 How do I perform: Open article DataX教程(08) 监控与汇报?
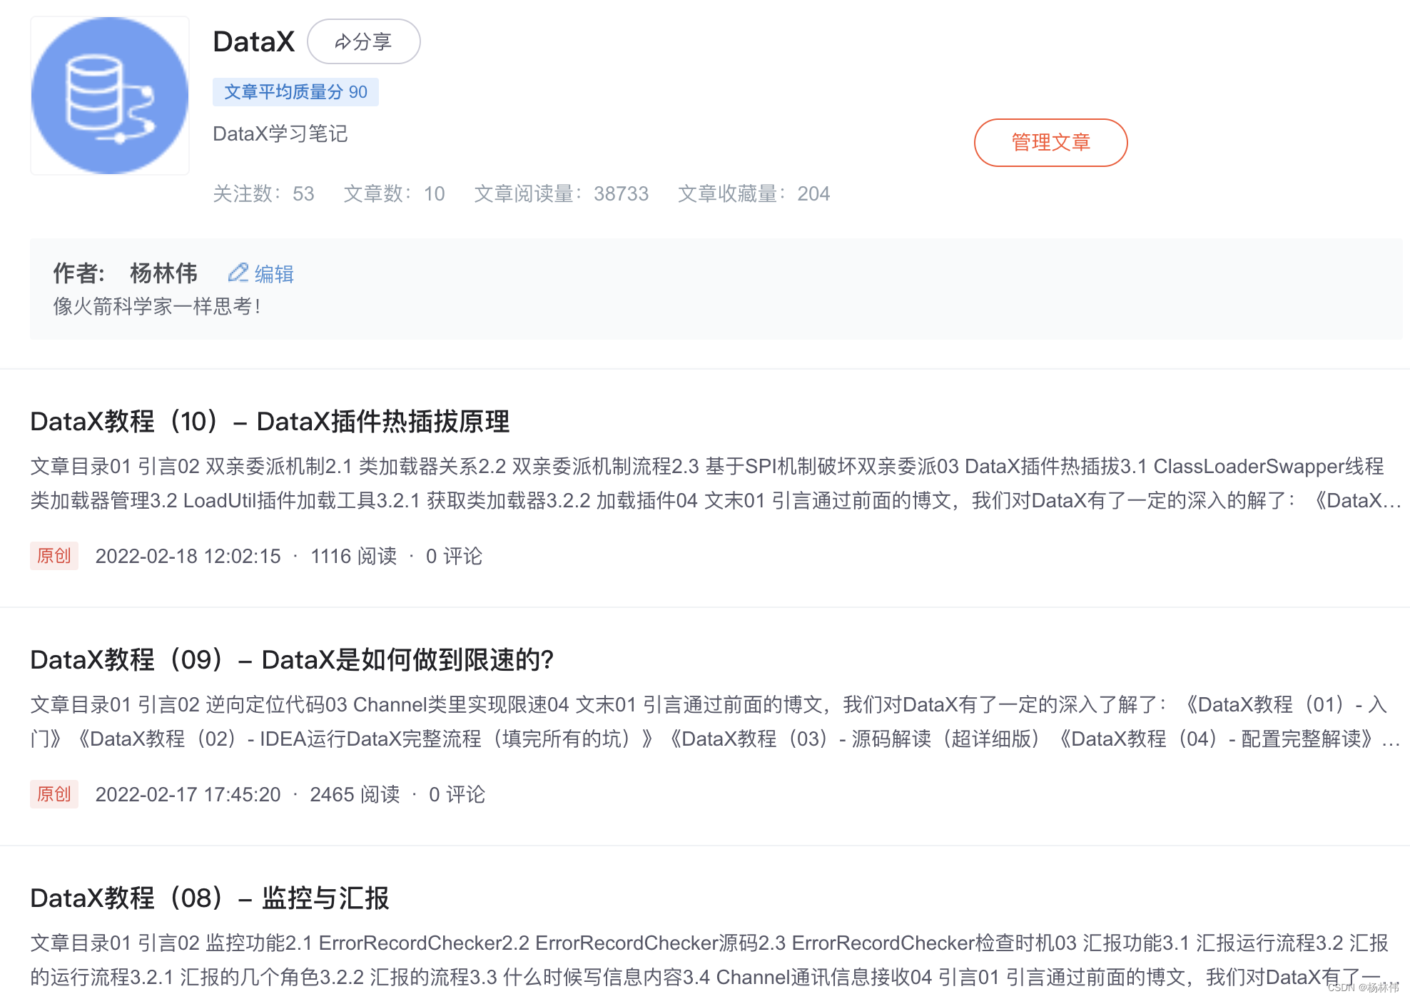point(210,898)
